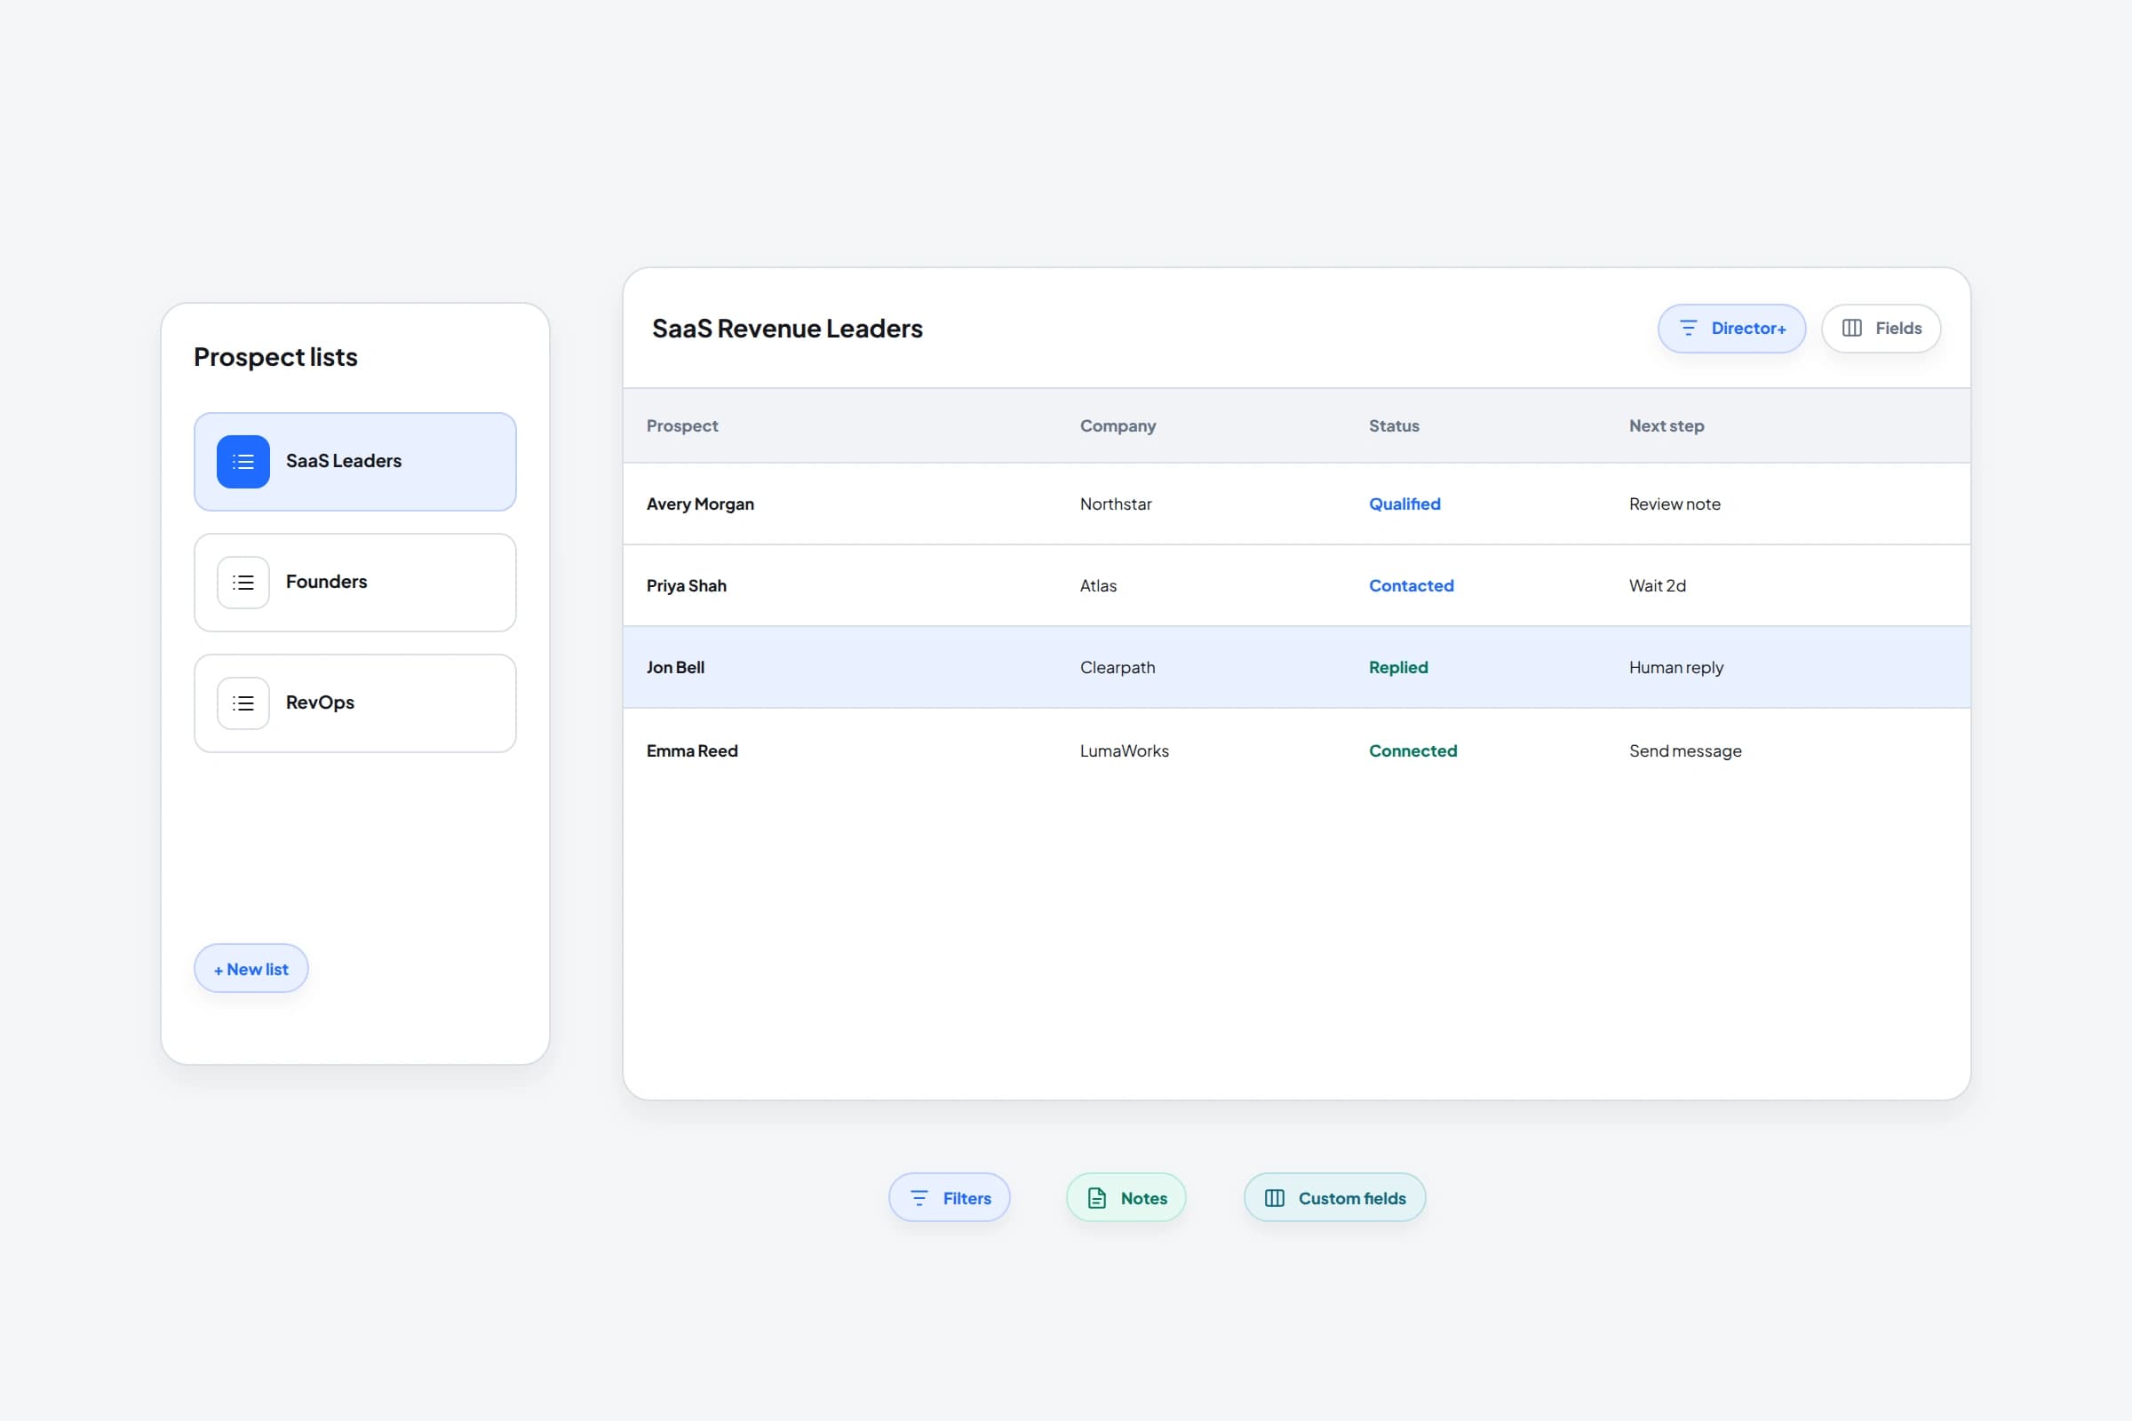The height and width of the screenshot is (1421, 2132).
Task: Click the filter icon in the Director+ chip
Action: coord(1688,328)
